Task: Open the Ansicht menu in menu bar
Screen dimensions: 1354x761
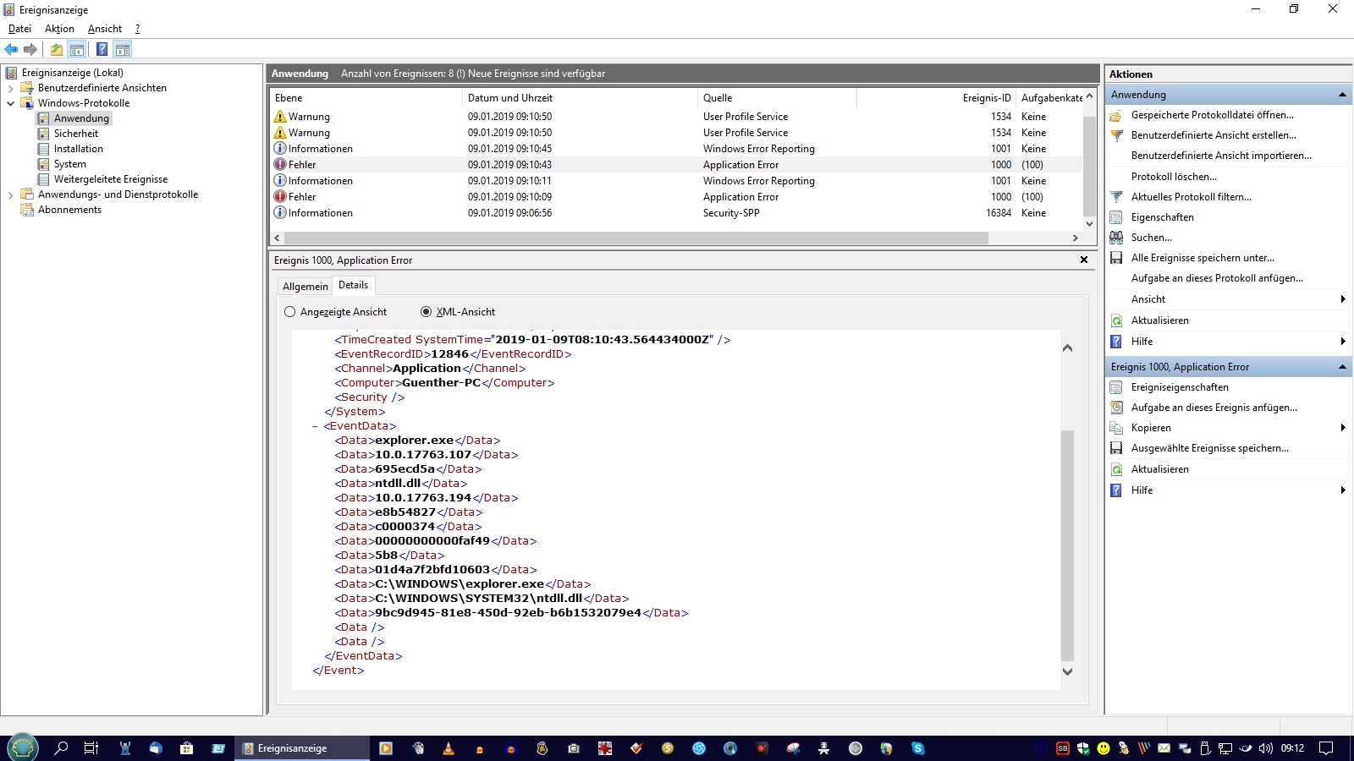Action: click(x=105, y=29)
